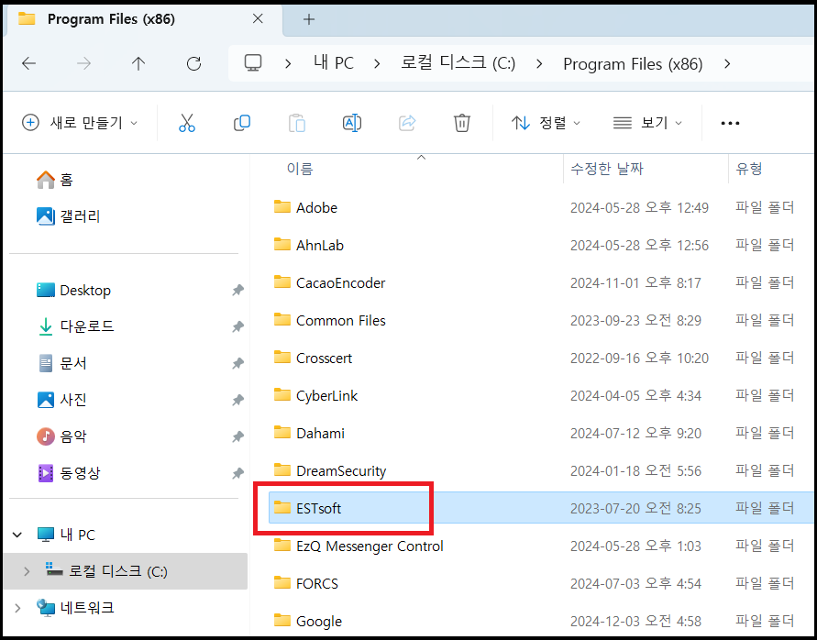Click pin icon next to 다운로드
817x640 pixels.
[x=237, y=326]
